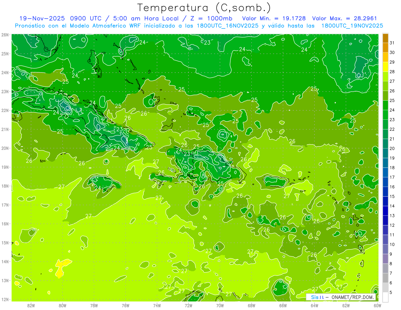Click the "1800UTC_19NOV2025" valid-until time
Screen dimensions: 401x310
click(x=352, y=26)
